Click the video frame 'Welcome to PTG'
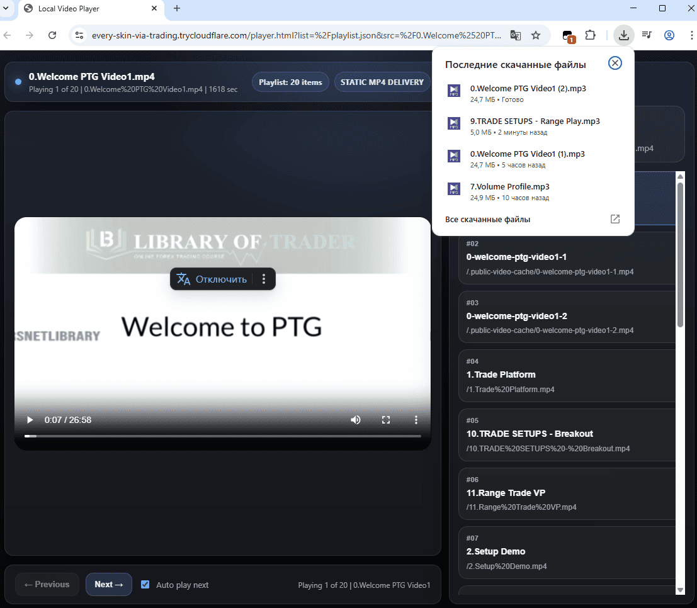 point(222,334)
